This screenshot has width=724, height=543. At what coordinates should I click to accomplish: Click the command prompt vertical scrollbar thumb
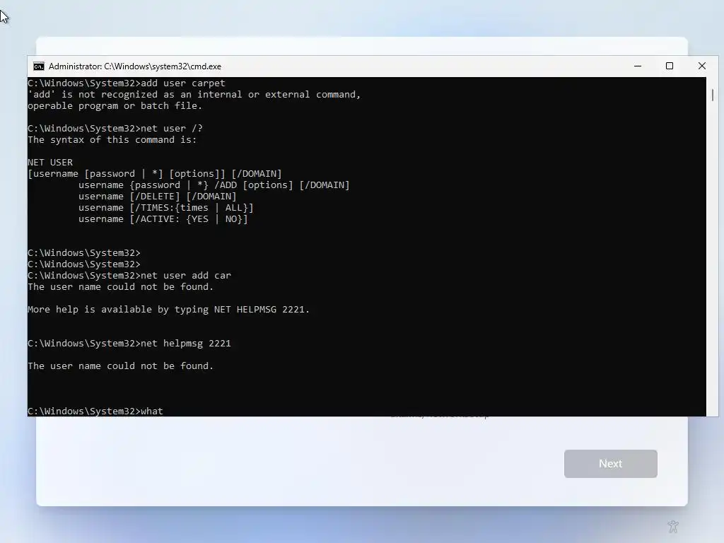point(712,95)
